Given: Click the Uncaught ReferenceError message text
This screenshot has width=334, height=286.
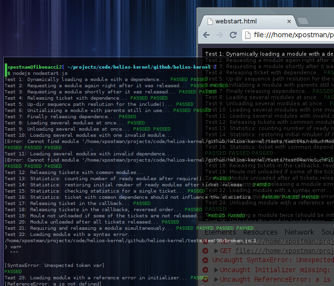Looking at the screenshot, I should [x=277, y=279].
